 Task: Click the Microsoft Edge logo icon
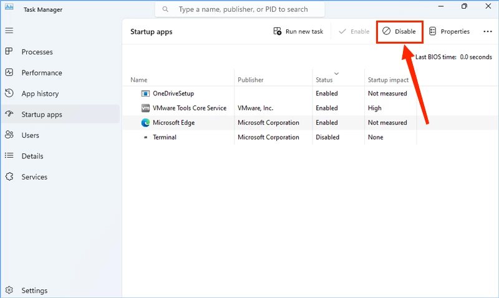pyautogui.click(x=145, y=123)
